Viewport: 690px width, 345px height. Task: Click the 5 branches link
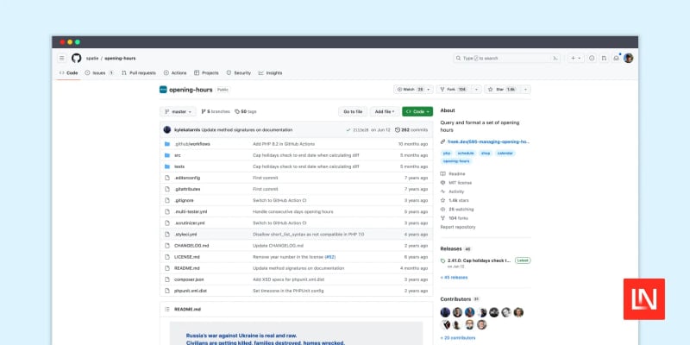216,111
